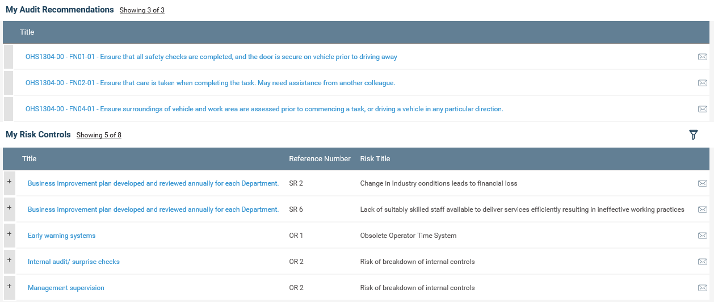Expand the SR 2 business improvement row
Image resolution: width=714 pixels, height=302 pixels.
click(9, 182)
